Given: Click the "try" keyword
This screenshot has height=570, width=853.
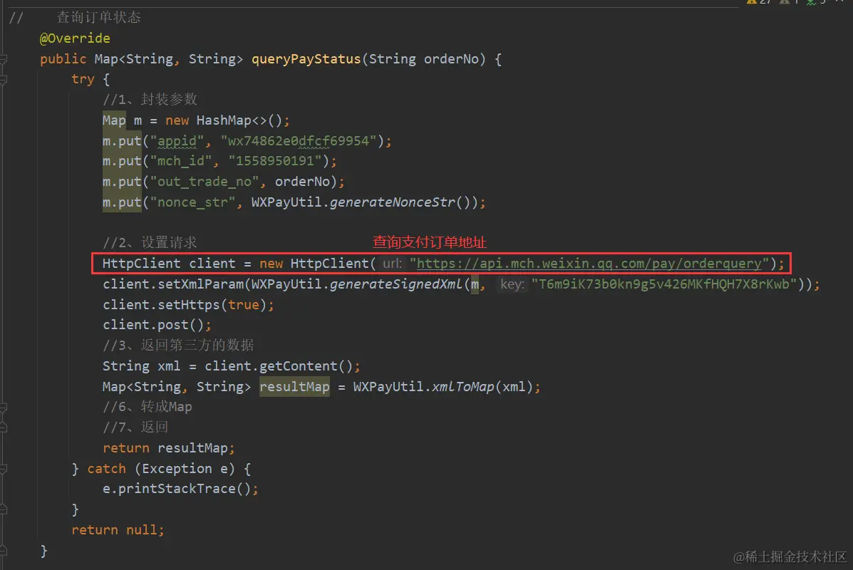Looking at the screenshot, I should (x=83, y=79).
